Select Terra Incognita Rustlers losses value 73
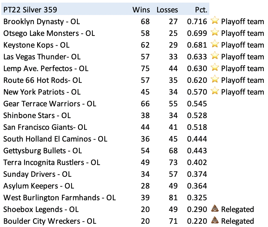Image resolution: width=268 pixels, height=227 pixels. coord(173,162)
